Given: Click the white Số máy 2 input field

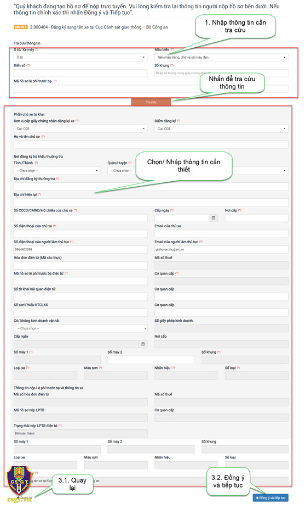Looking at the screenshot, I should coord(151,360).
